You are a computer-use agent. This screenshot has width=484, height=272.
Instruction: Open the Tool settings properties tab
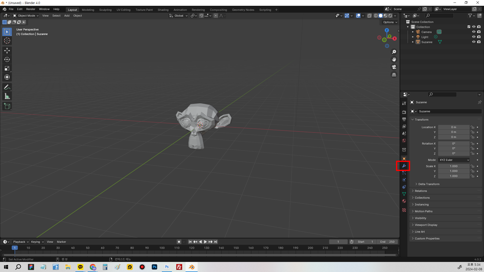coord(404,103)
